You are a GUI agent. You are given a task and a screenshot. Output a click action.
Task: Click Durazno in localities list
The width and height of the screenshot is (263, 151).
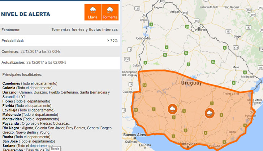[x=9, y=92]
